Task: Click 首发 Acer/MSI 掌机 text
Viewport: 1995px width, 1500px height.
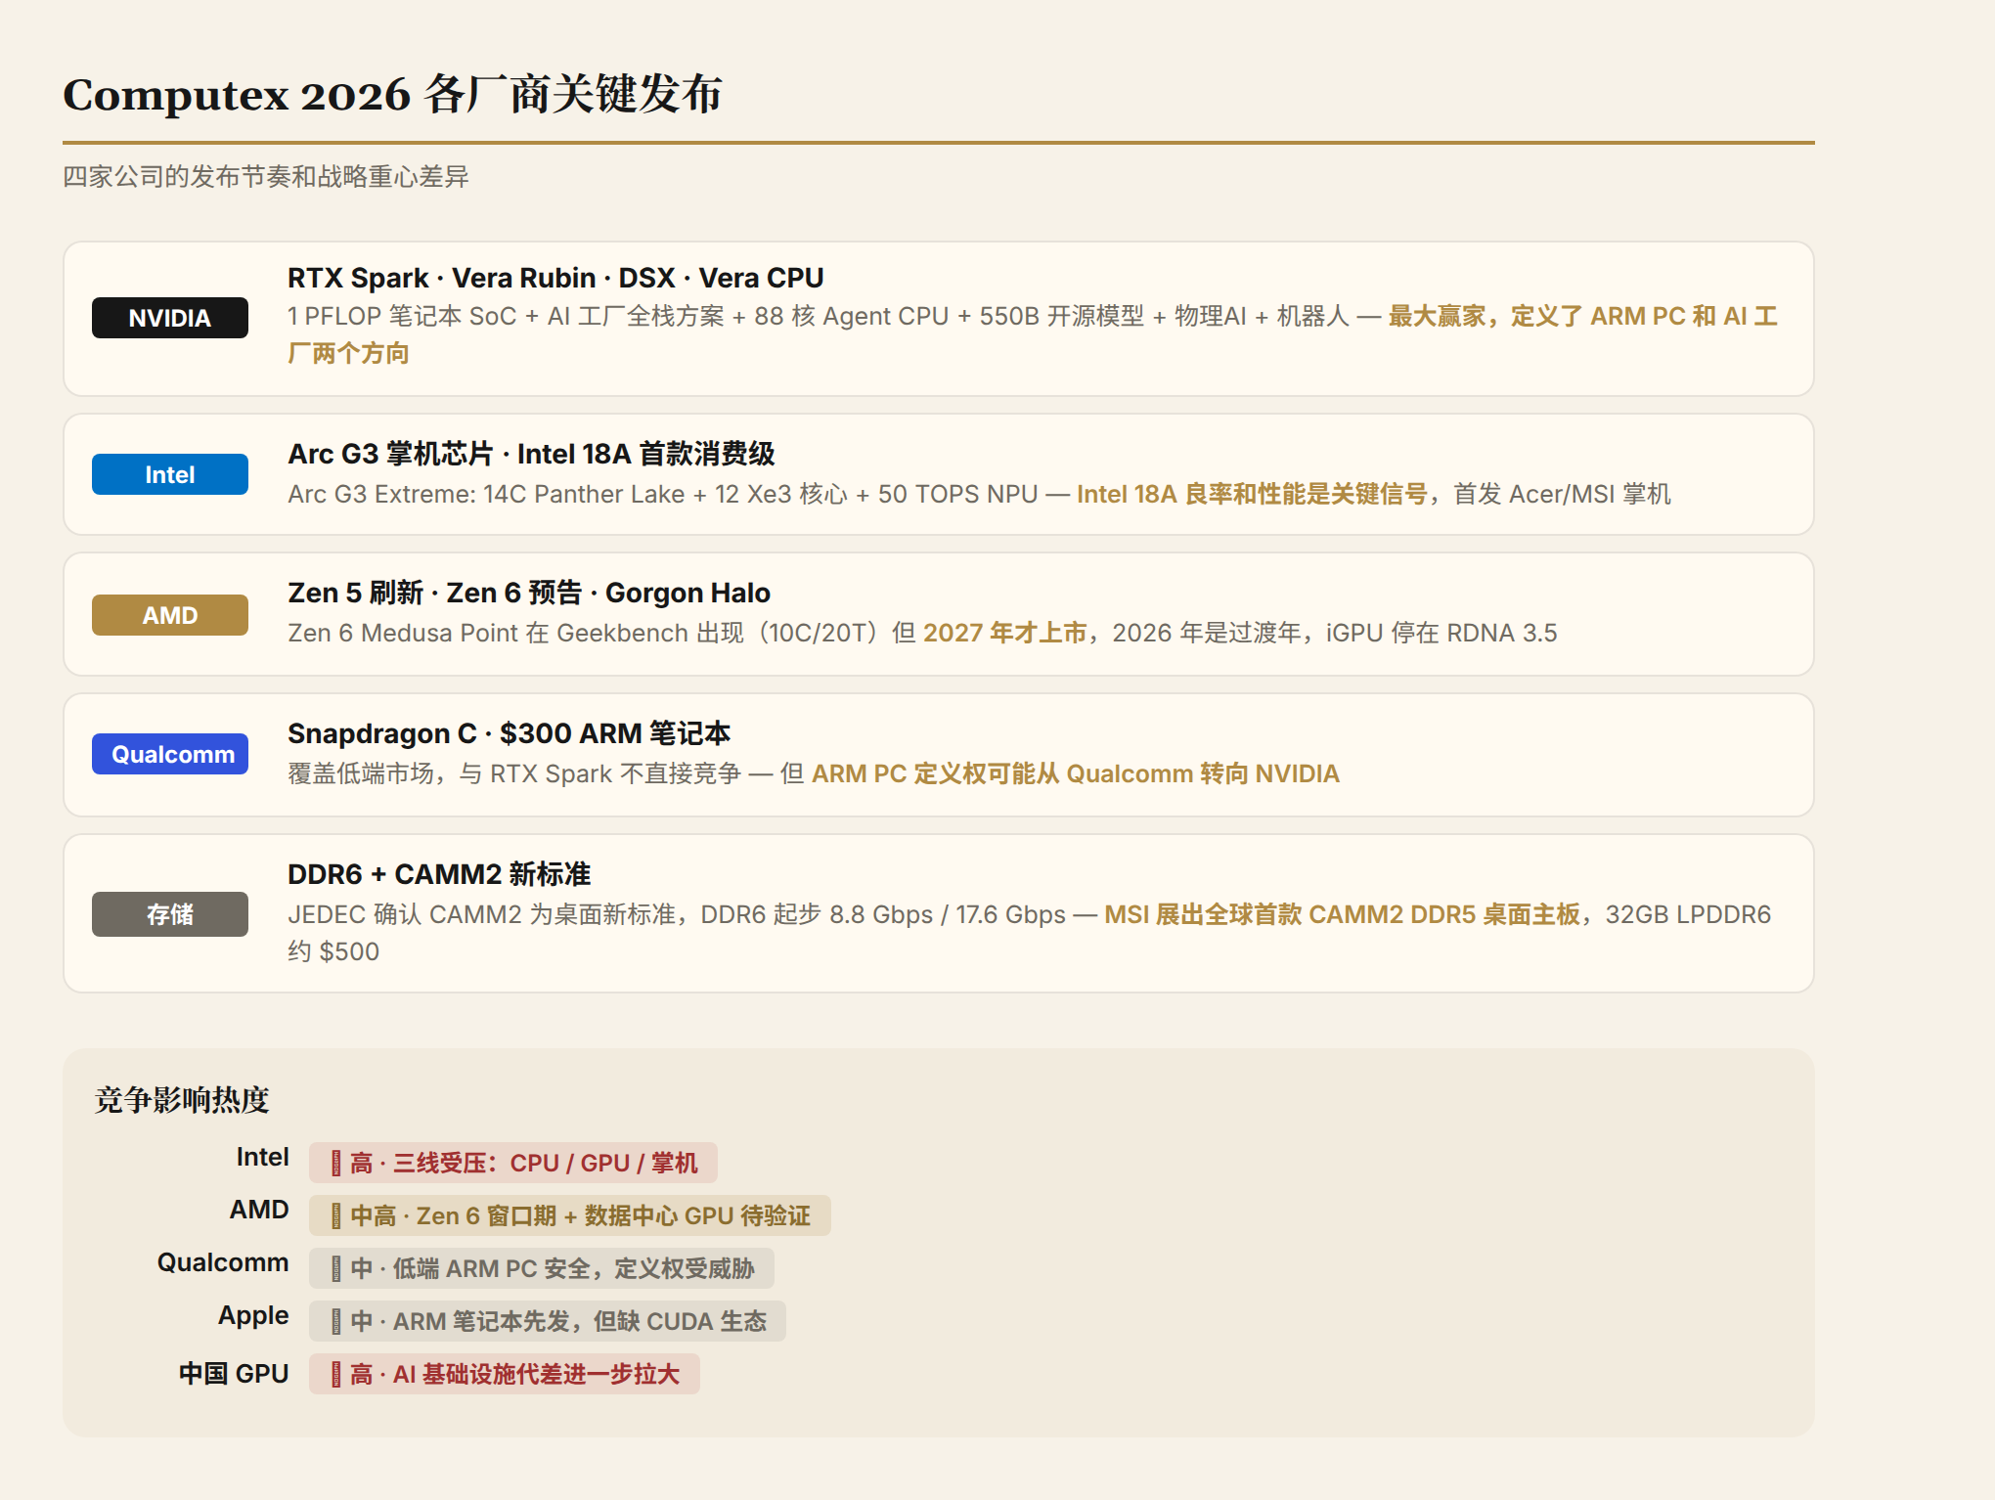Action: point(1562,494)
